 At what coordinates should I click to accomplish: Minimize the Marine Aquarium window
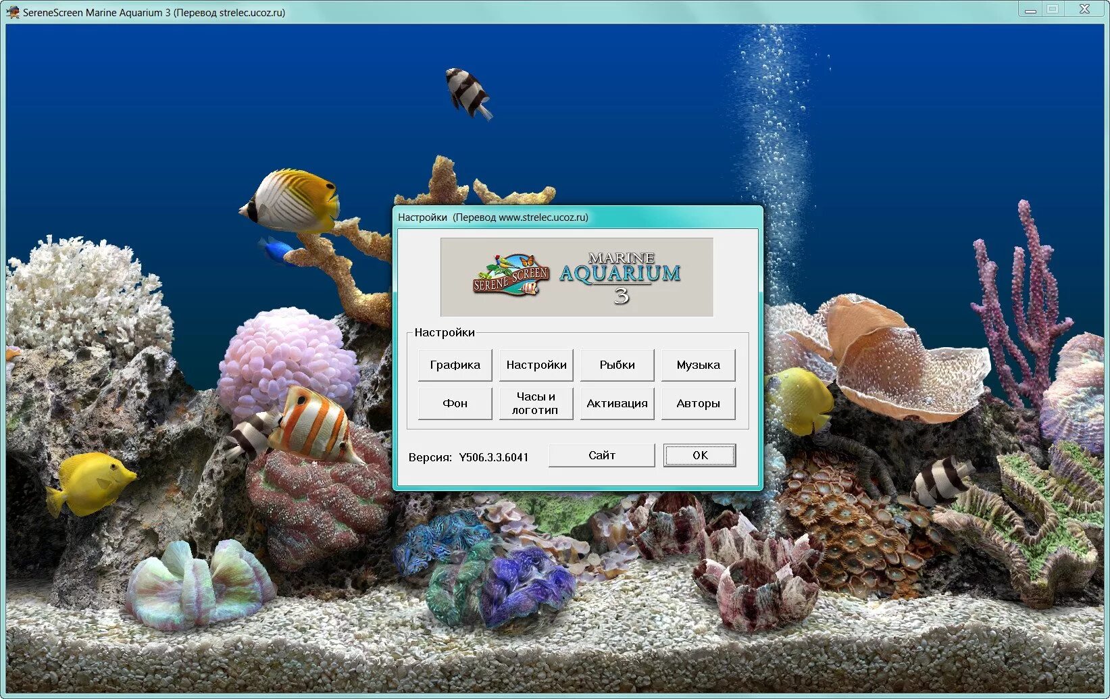(x=1030, y=9)
